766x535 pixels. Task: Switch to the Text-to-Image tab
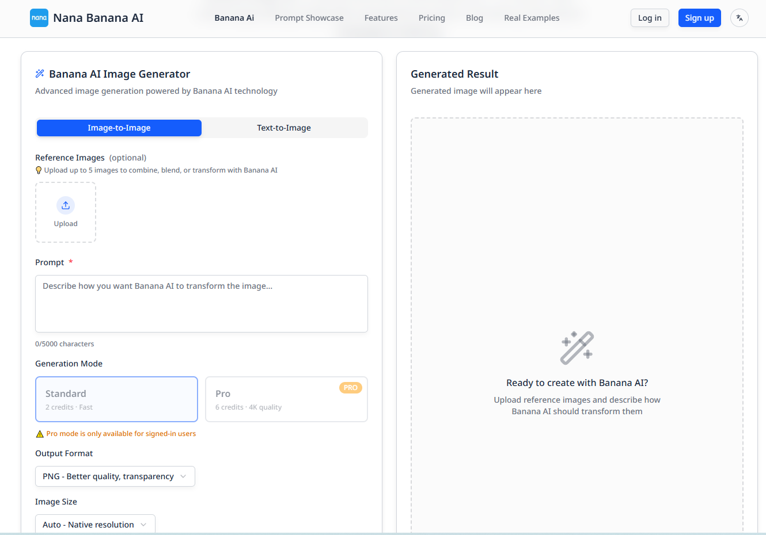(x=284, y=128)
